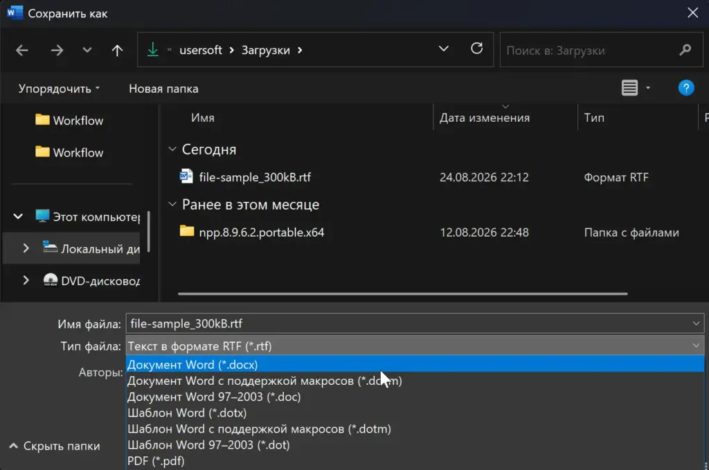Choose Документ Word (*.docx) file type
709x470 pixels.
point(415,365)
